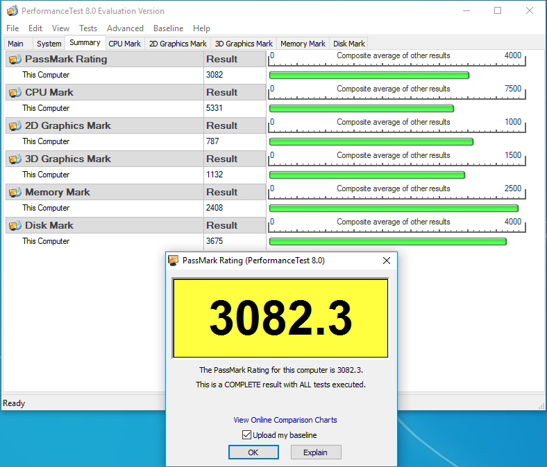The width and height of the screenshot is (547, 467).
Task: Click This Computer under CPU Mark
Action: point(46,108)
